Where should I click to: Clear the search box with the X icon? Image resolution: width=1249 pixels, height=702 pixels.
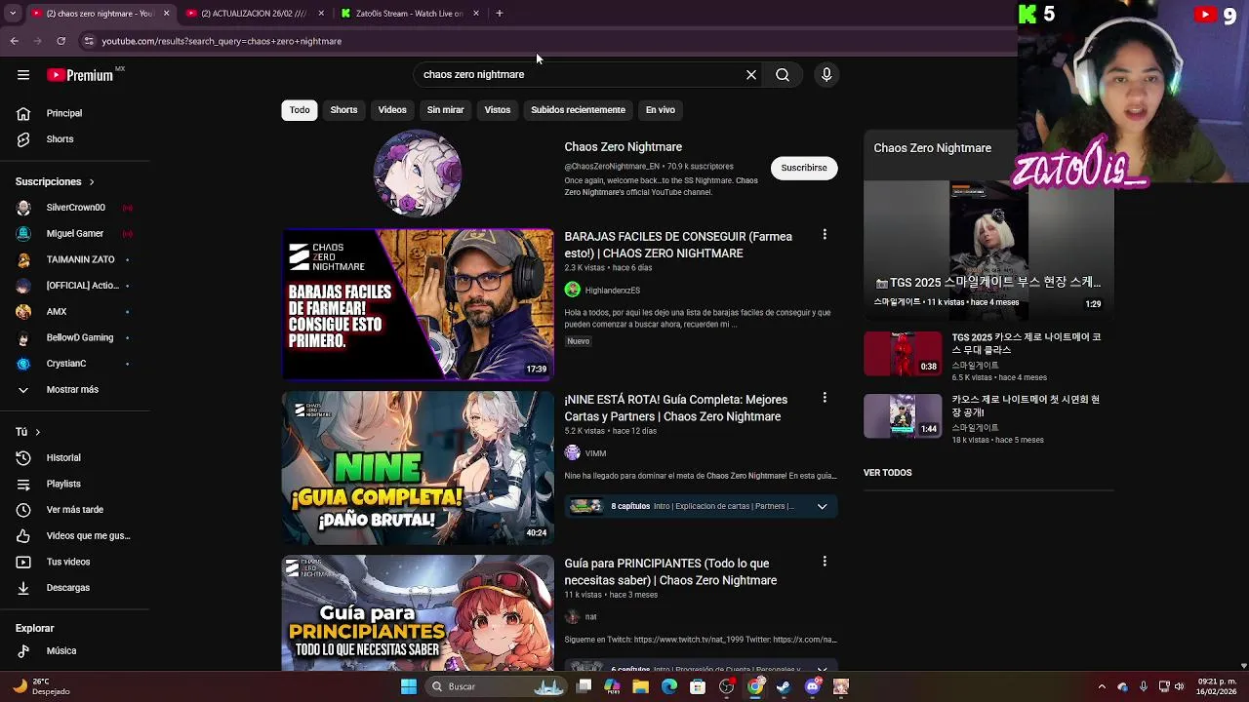click(751, 74)
